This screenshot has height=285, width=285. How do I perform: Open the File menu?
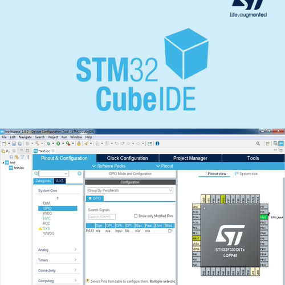tap(4, 137)
